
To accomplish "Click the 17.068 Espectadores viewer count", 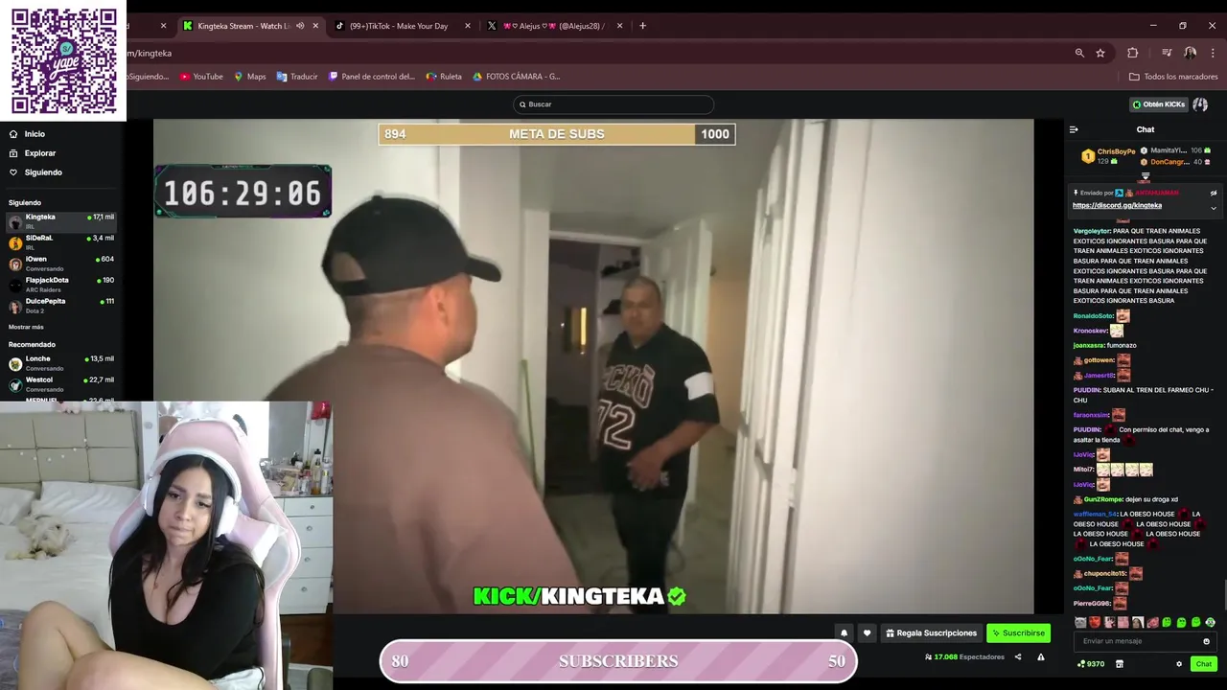I will tap(964, 657).
